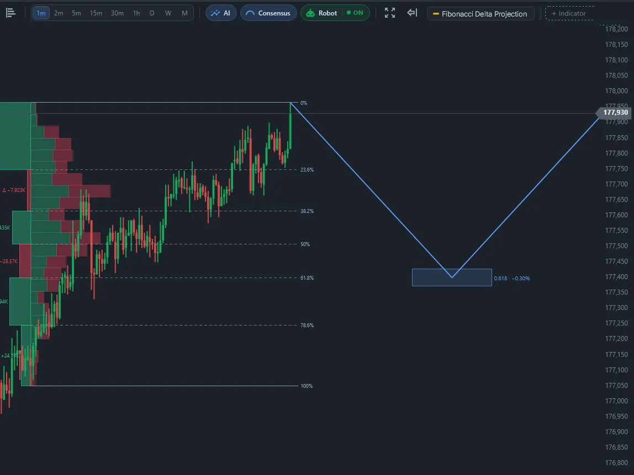Switch to the daily D timeframe
The image size is (634, 475).
click(152, 13)
